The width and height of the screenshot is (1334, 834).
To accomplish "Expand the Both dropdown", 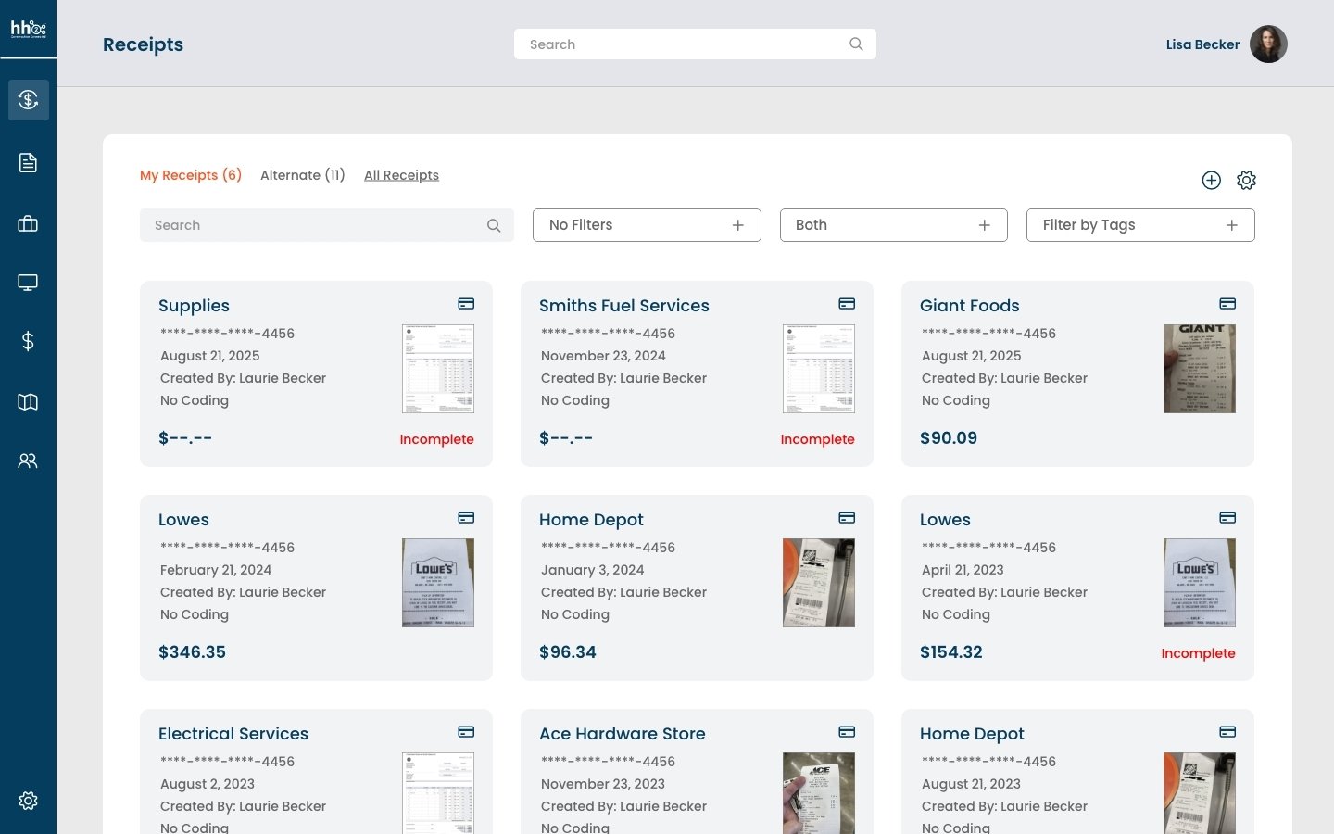I will [x=893, y=225].
